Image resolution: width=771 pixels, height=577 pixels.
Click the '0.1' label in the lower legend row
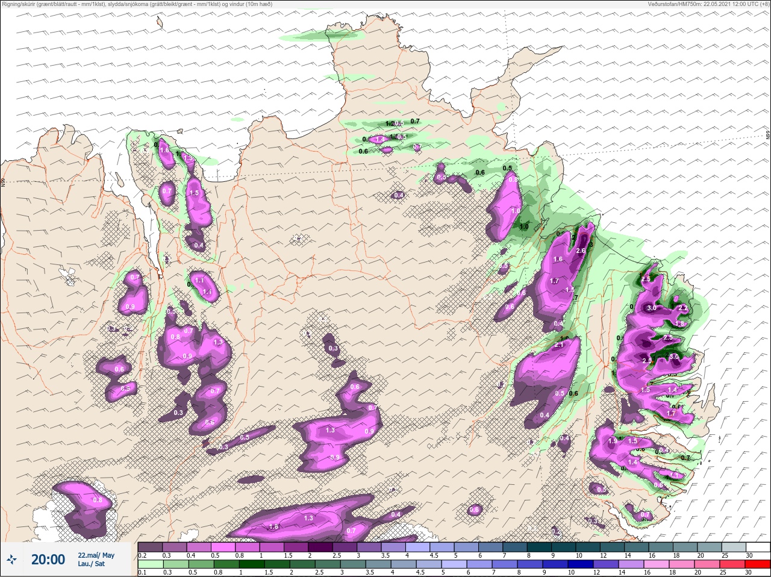point(142,573)
